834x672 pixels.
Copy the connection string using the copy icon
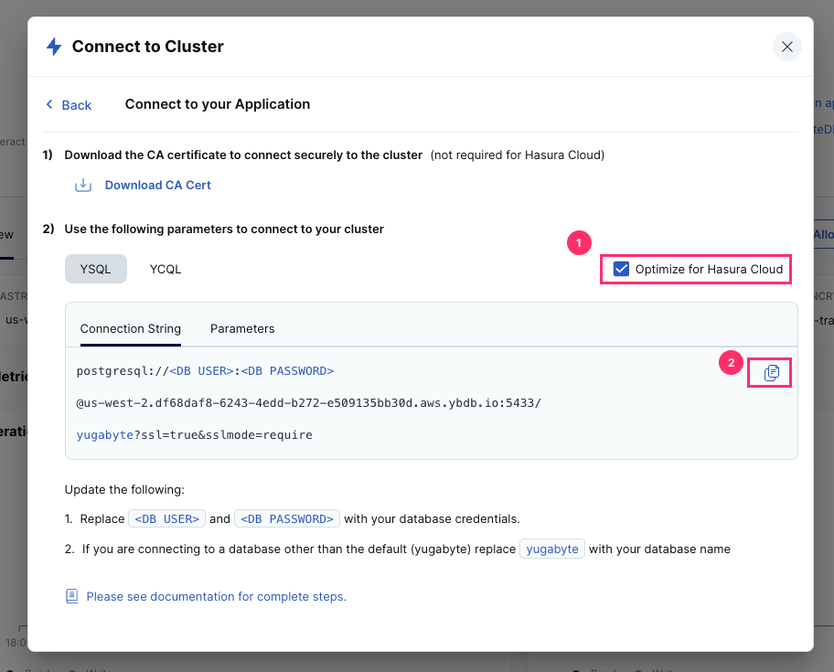(769, 372)
